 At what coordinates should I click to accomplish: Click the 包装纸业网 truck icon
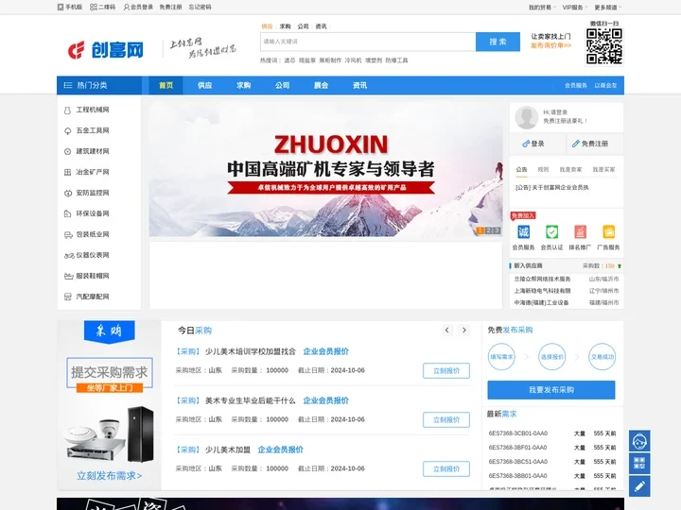pyautogui.click(x=68, y=235)
